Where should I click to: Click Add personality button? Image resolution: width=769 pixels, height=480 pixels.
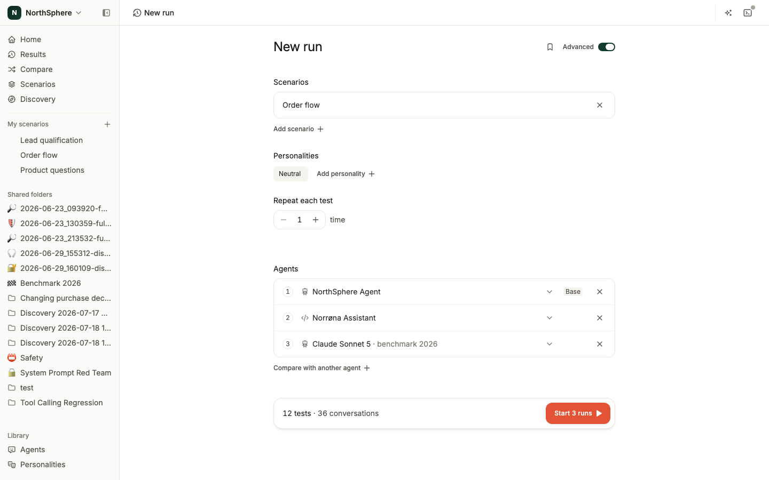tap(346, 174)
